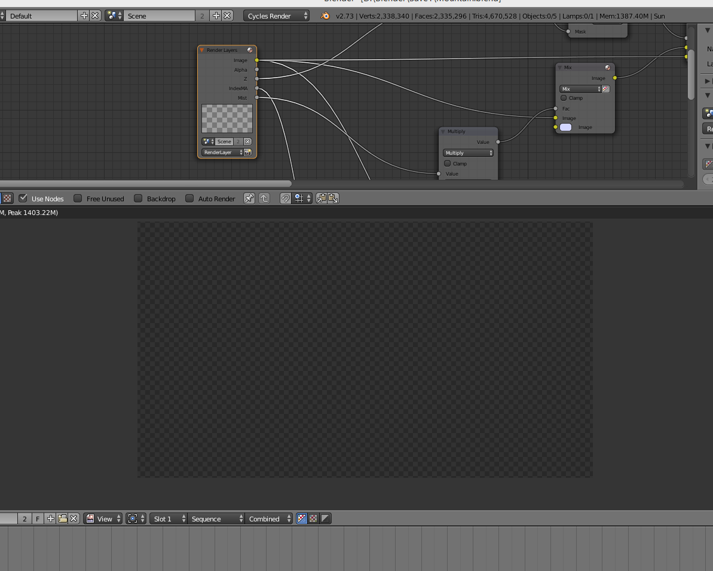Click the scene browse icon in Render Layers node
713x571 pixels.
(x=208, y=142)
